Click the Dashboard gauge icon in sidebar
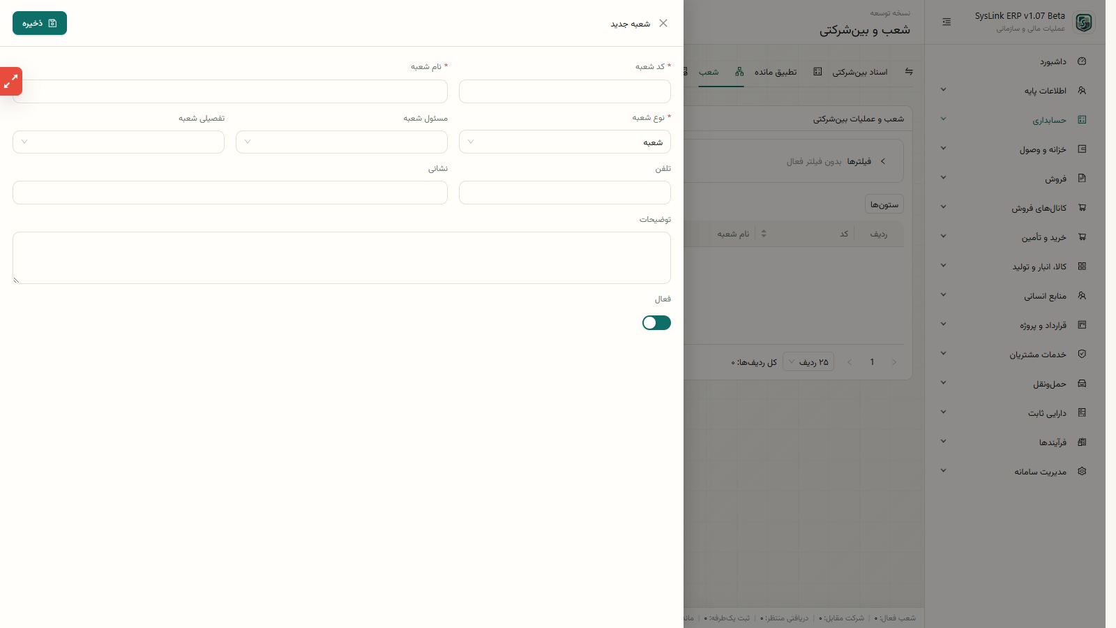 [x=1082, y=61]
